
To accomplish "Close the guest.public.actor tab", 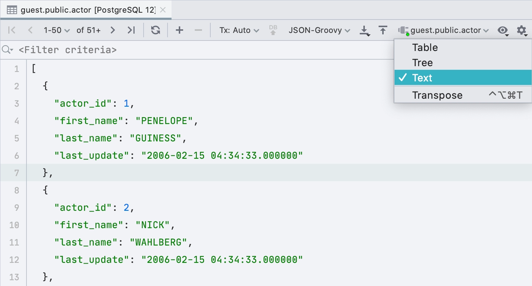I will pyautogui.click(x=163, y=10).
